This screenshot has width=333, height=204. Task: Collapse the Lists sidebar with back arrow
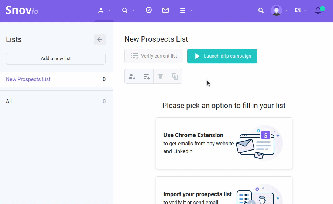(100, 39)
